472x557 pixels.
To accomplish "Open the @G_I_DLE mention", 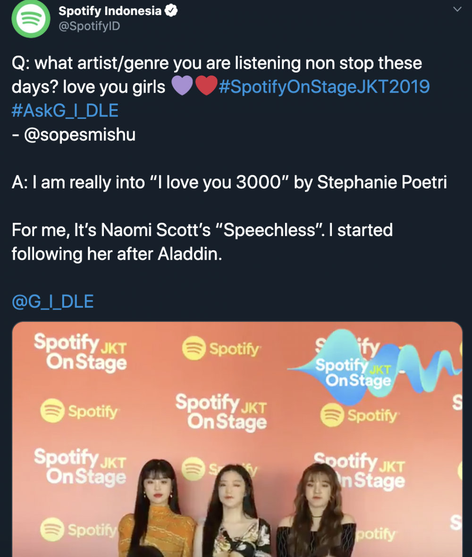I will [52, 301].
